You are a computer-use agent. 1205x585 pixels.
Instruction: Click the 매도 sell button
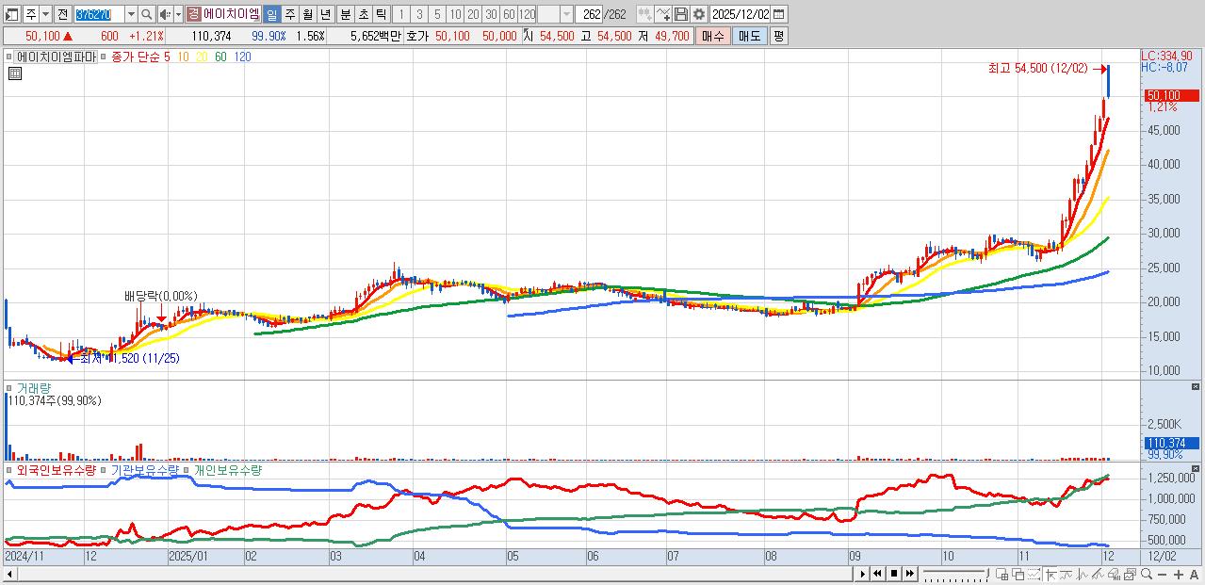click(749, 36)
